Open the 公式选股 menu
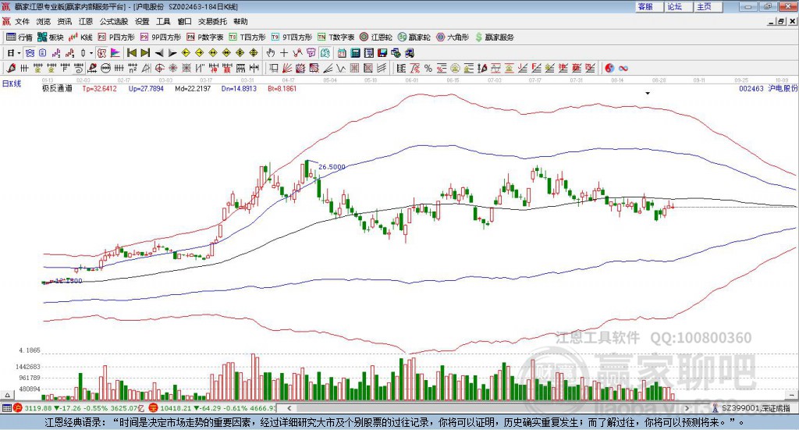This screenshot has width=799, height=430. point(114,21)
